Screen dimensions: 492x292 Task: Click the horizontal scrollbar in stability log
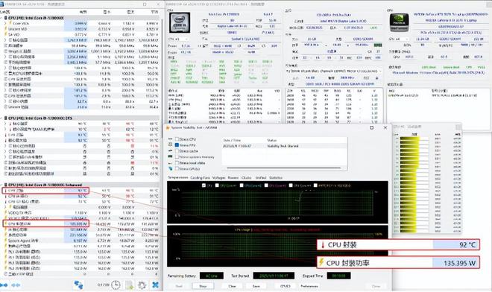pyautogui.click(x=283, y=168)
